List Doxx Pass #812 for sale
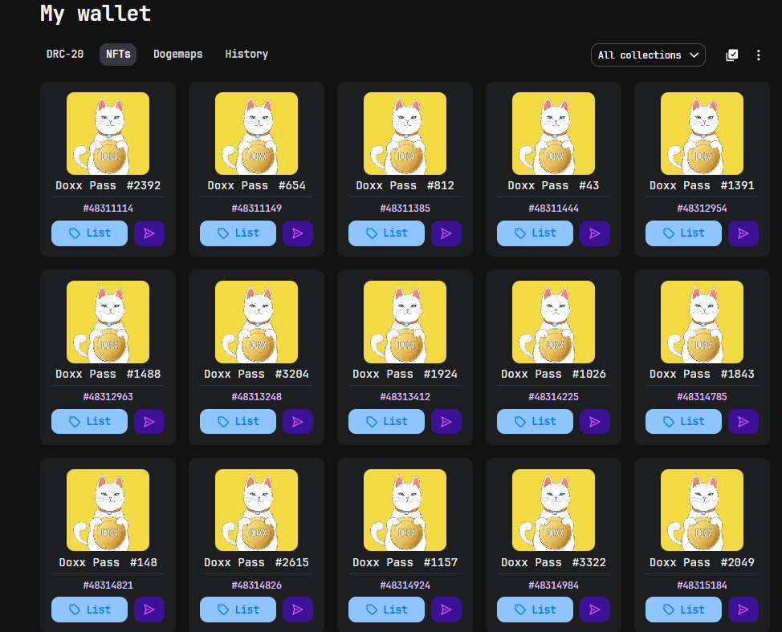 386,233
